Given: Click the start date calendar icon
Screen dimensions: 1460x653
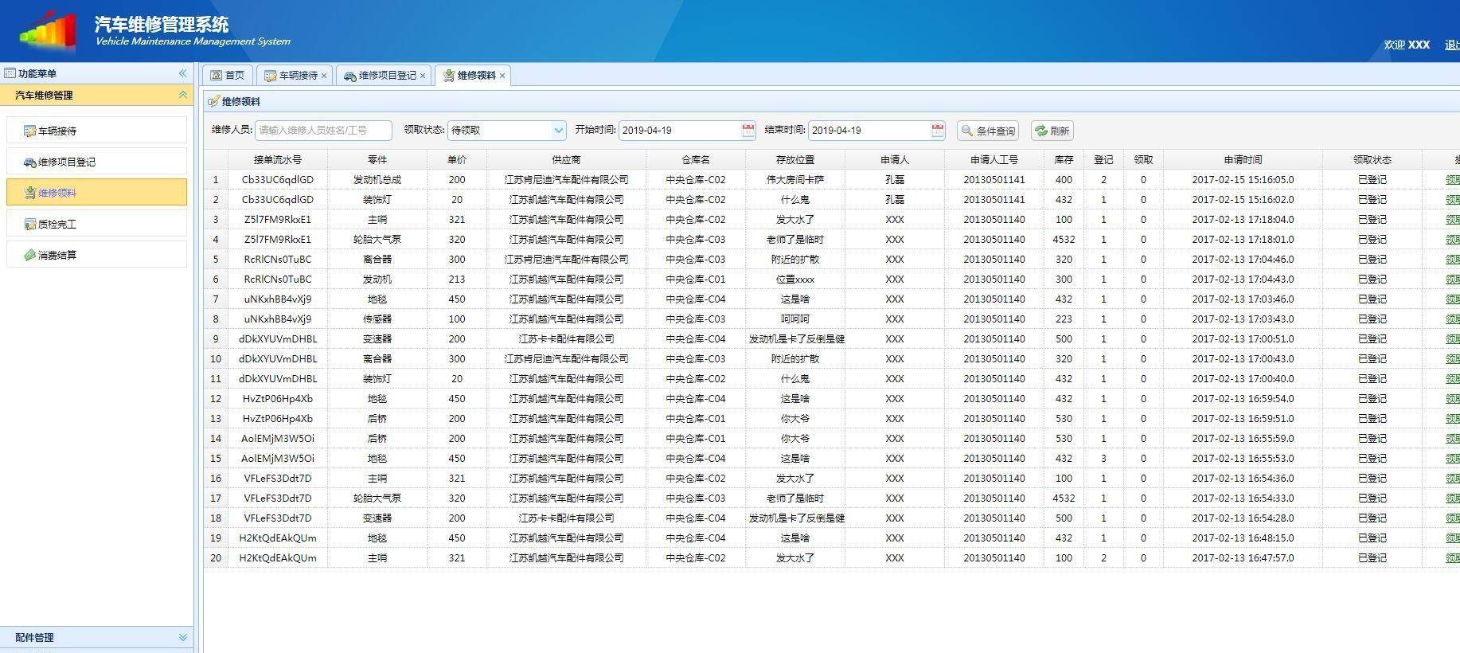Looking at the screenshot, I should (748, 131).
